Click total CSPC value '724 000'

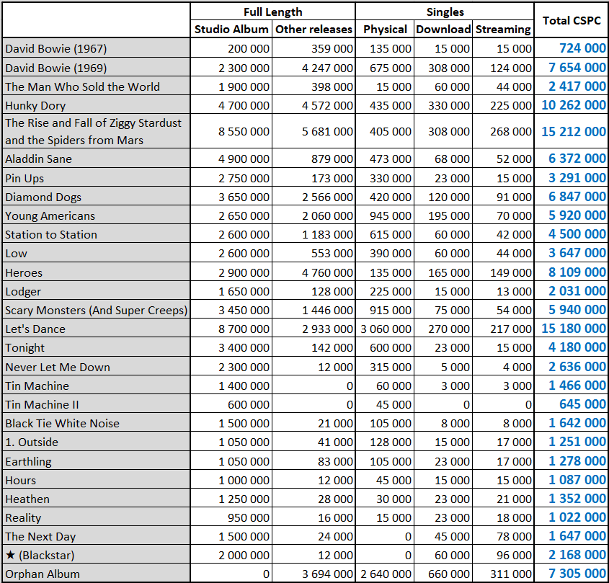click(582, 48)
